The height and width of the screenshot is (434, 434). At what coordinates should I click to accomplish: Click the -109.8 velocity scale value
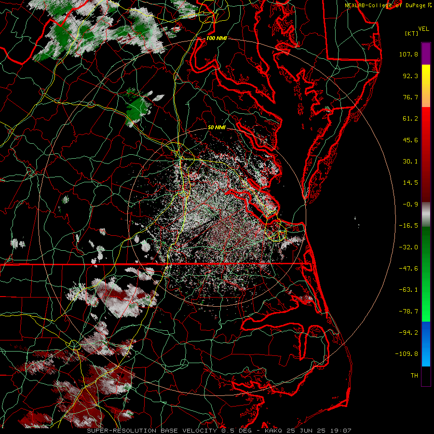point(407,354)
